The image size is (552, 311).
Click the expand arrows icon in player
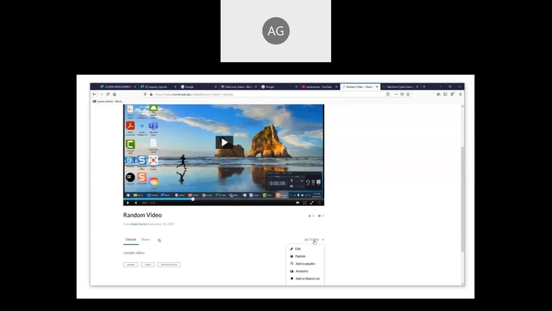(x=312, y=203)
